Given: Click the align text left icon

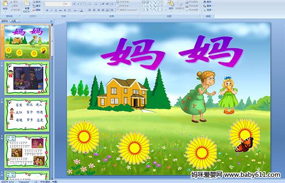Looking at the screenshot, I should coord(90,10).
